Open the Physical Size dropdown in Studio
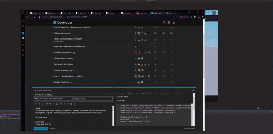Image resolution: width=273 pixels, height=134 pixels. (151, 1)
